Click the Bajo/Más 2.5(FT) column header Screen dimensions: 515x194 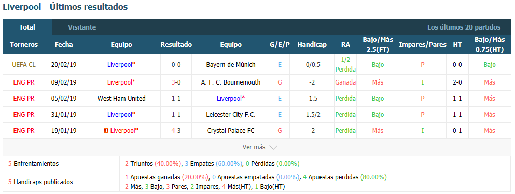pos(378,44)
